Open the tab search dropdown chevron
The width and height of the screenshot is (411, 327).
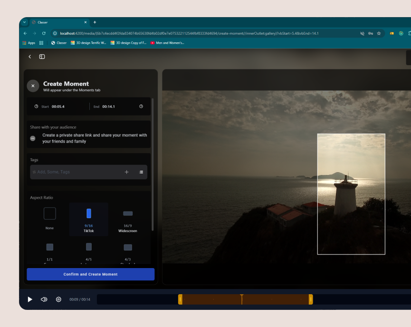[24, 22]
